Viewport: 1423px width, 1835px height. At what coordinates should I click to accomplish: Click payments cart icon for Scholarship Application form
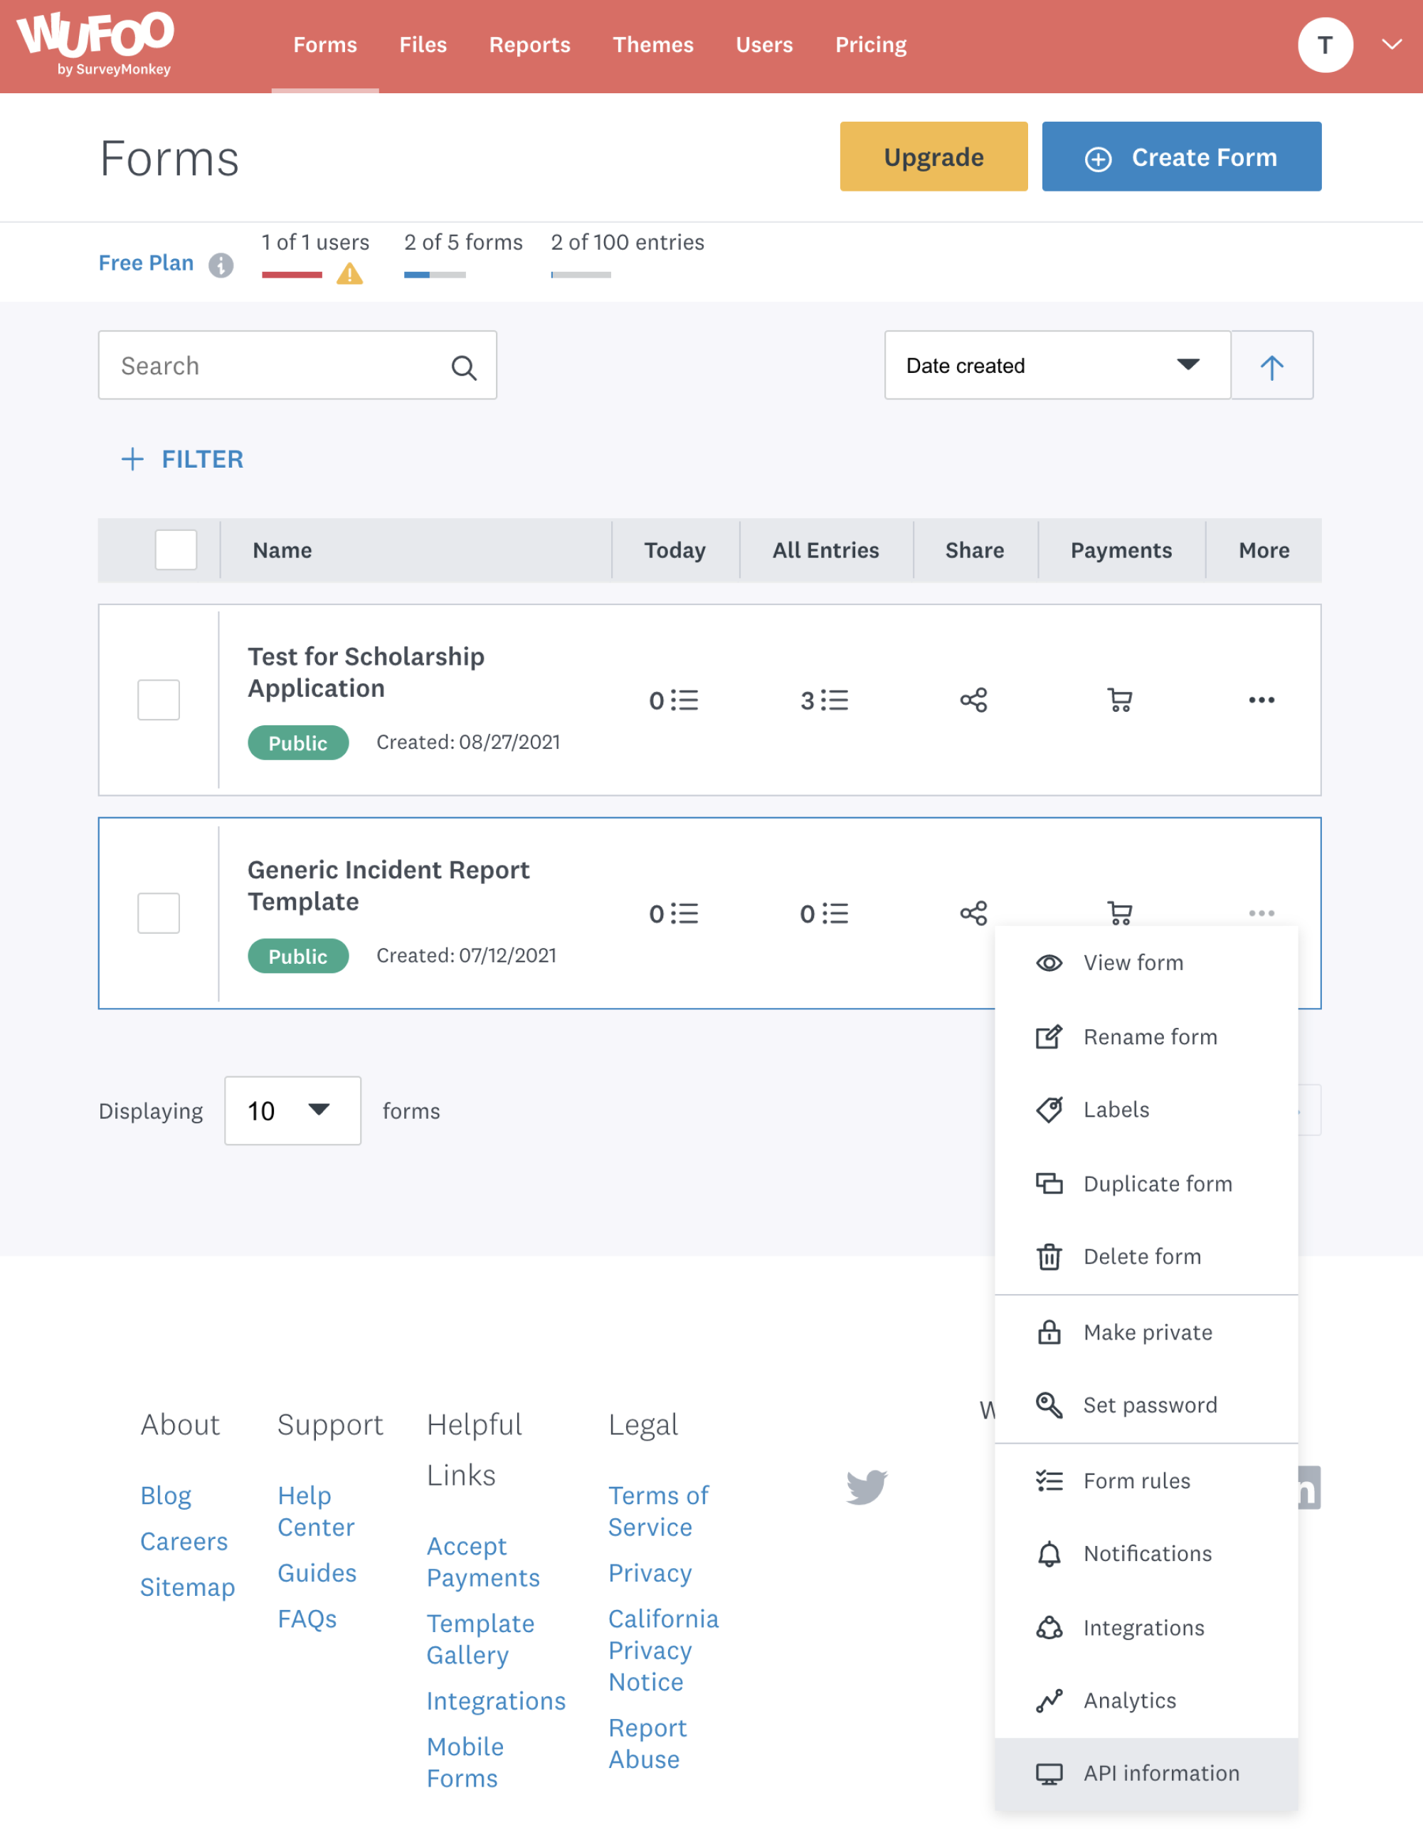click(1120, 700)
